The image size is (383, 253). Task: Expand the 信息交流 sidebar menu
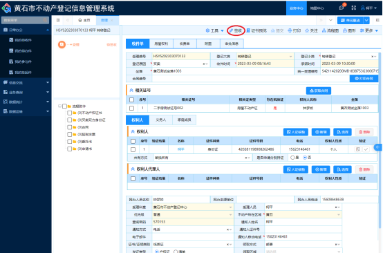pos(26,82)
